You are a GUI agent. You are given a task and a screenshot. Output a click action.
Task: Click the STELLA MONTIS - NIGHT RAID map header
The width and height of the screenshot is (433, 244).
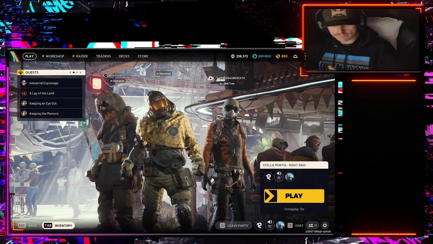coord(294,165)
